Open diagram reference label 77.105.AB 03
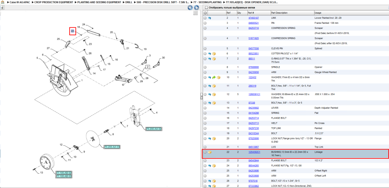The height and width of the screenshot is (188, 389). [64, 176]
